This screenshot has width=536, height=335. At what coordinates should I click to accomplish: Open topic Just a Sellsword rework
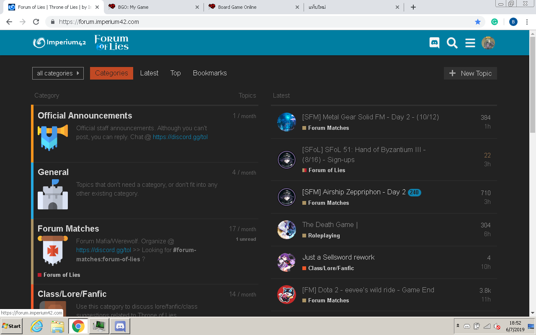[338, 257]
